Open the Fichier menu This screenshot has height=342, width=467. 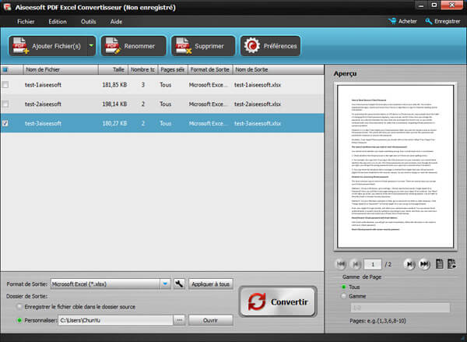pos(26,22)
